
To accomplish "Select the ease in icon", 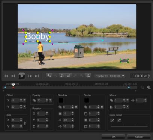I will point(112,120).
